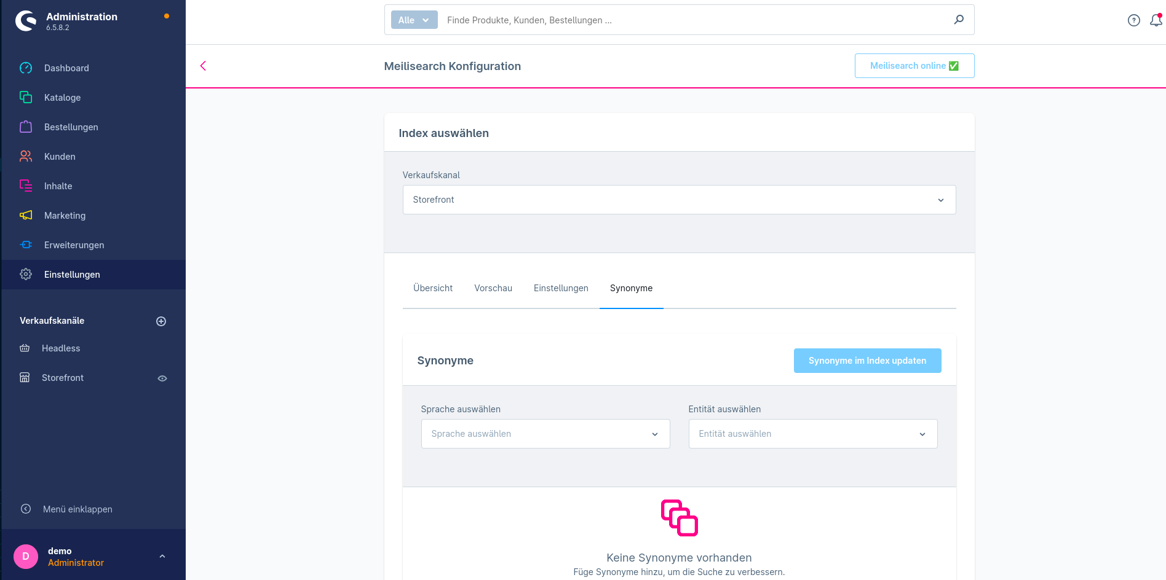This screenshot has height=580, width=1166.
Task: Click the Inhalte layout icon
Action: coord(26,186)
